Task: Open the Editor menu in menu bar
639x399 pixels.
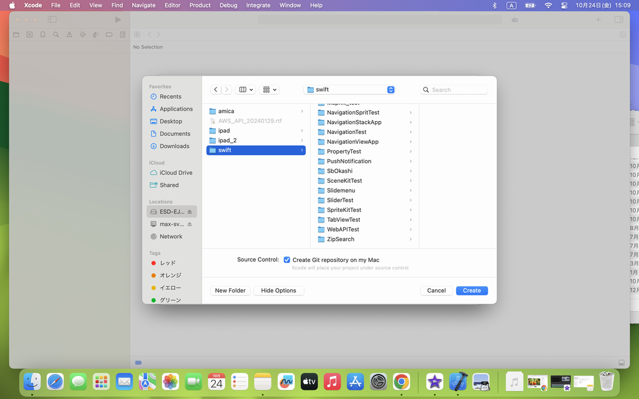Action: pos(172,5)
